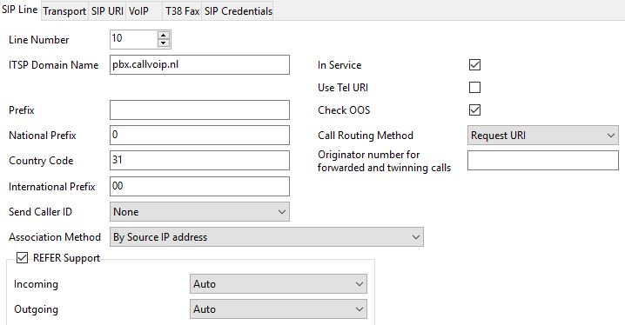This screenshot has width=625, height=325.
Task: Uncheck the In Service checkbox
Action: point(474,65)
